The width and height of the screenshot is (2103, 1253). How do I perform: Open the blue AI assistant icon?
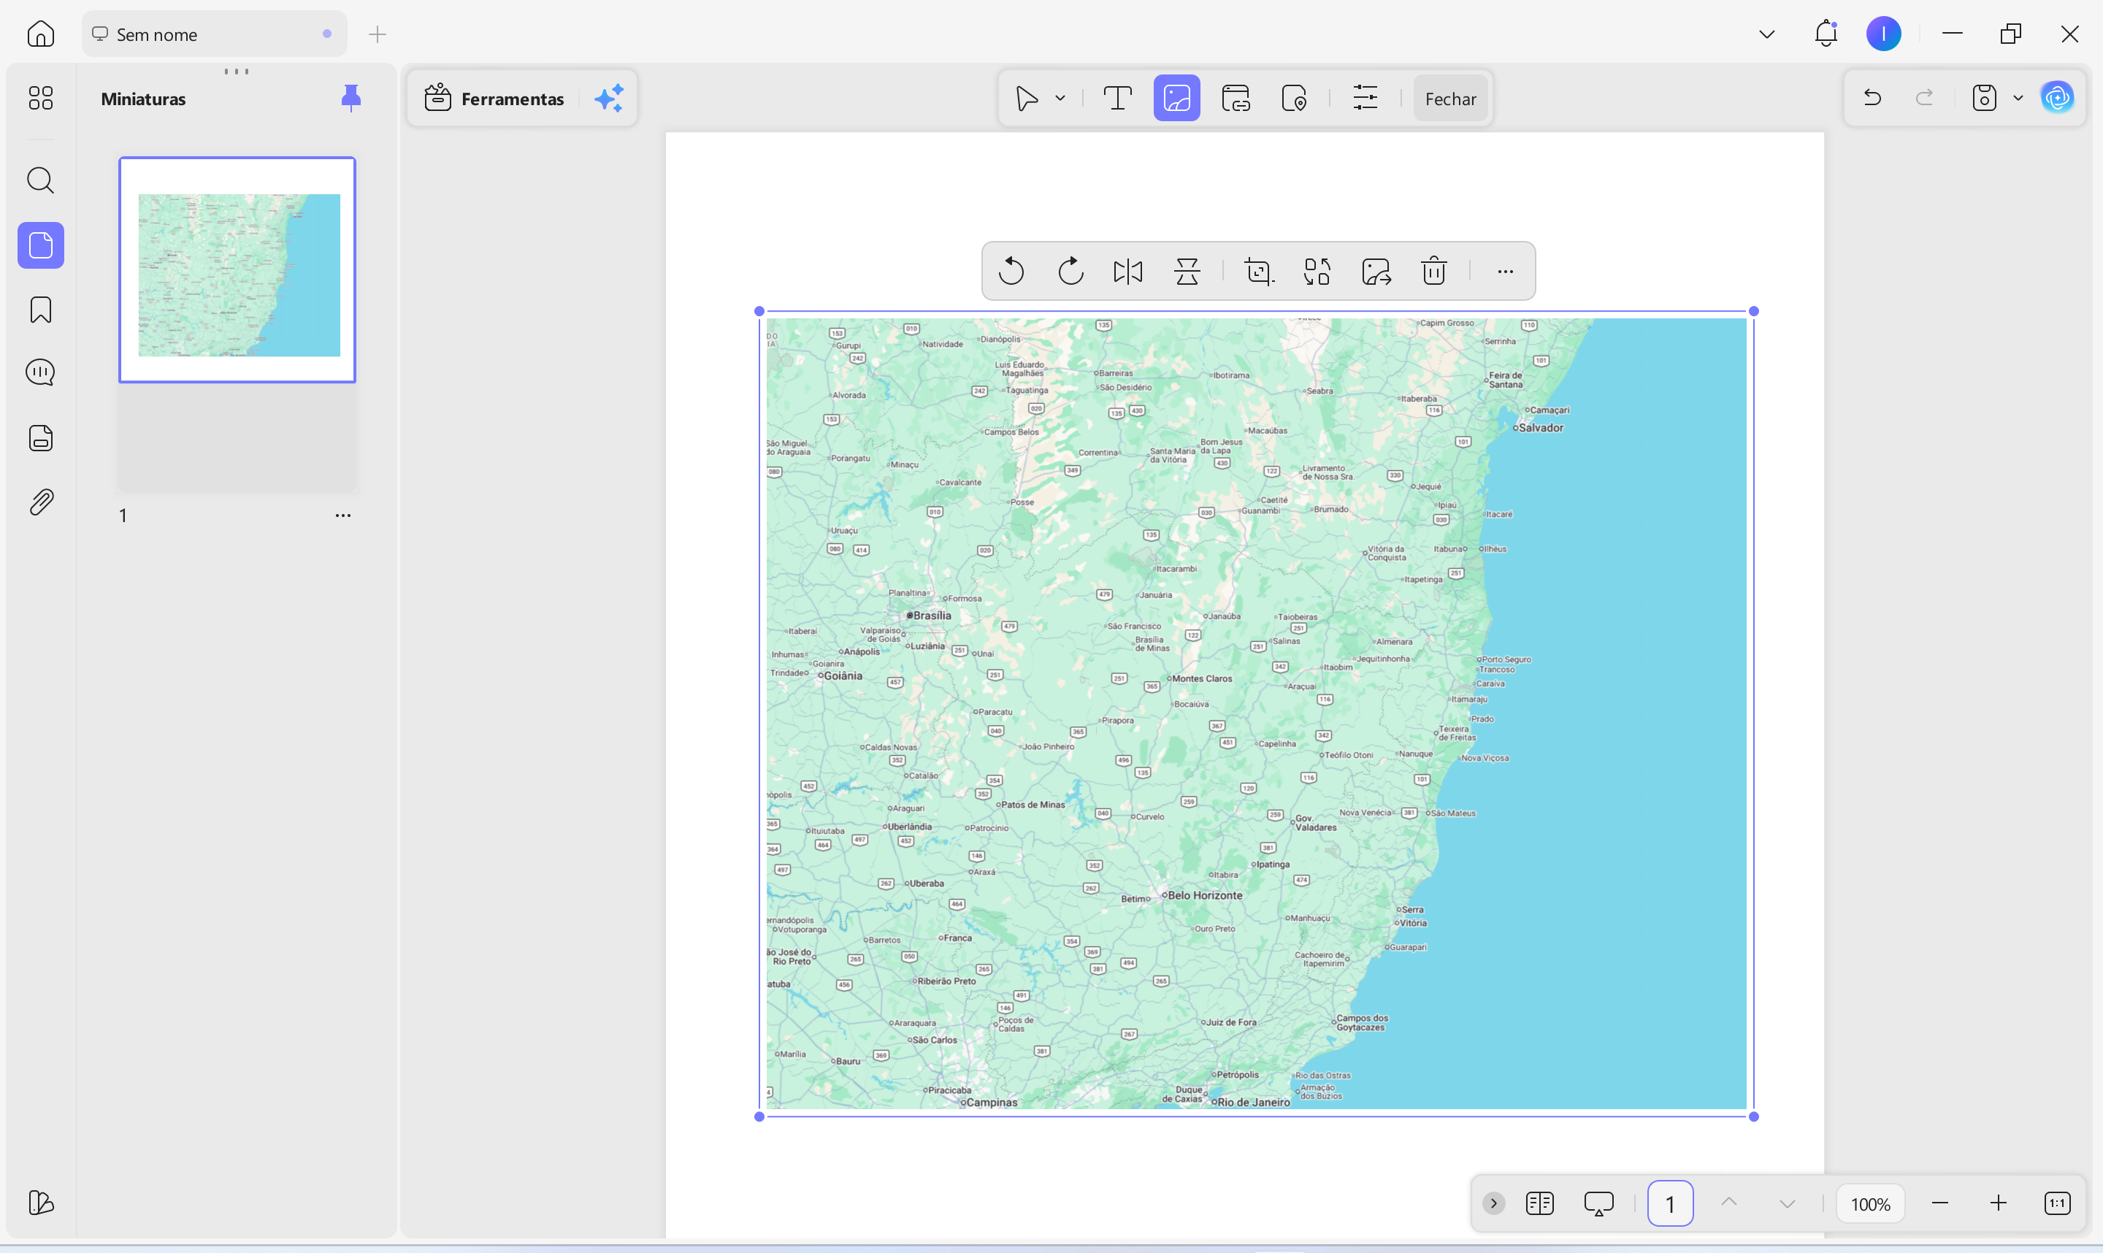pyautogui.click(x=2058, y=98)
